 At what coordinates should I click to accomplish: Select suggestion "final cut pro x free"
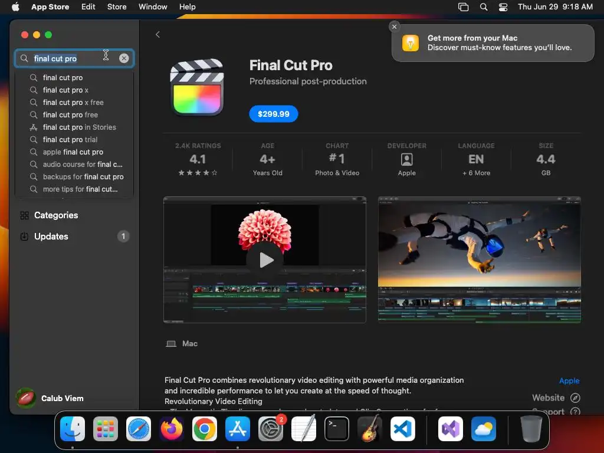pos(73,103)
